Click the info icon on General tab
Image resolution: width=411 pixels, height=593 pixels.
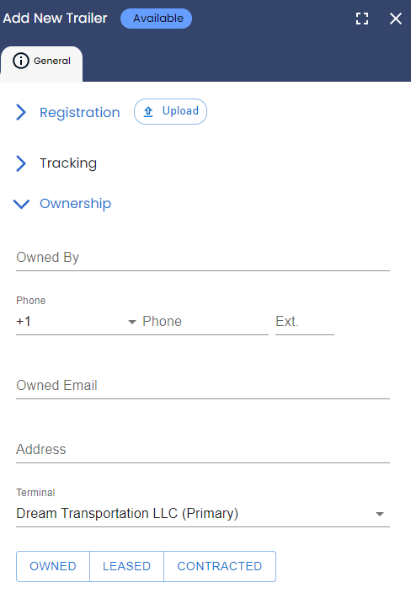(x=21, y=61)
